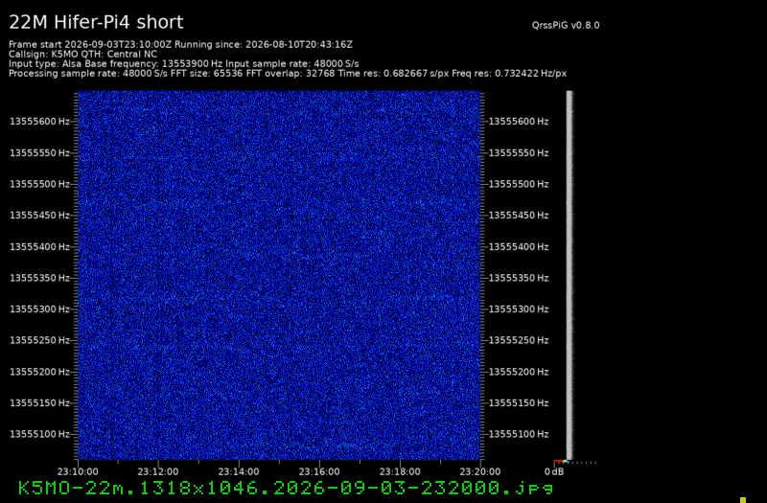The height and width of the screenshot is (503, 767).
Task: Select the 23:14:00 time marker
Action: pyautogui.click(x=239, y=471)
